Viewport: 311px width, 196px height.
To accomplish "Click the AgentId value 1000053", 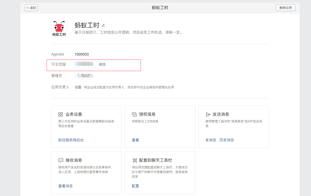I will pos(82,54).
